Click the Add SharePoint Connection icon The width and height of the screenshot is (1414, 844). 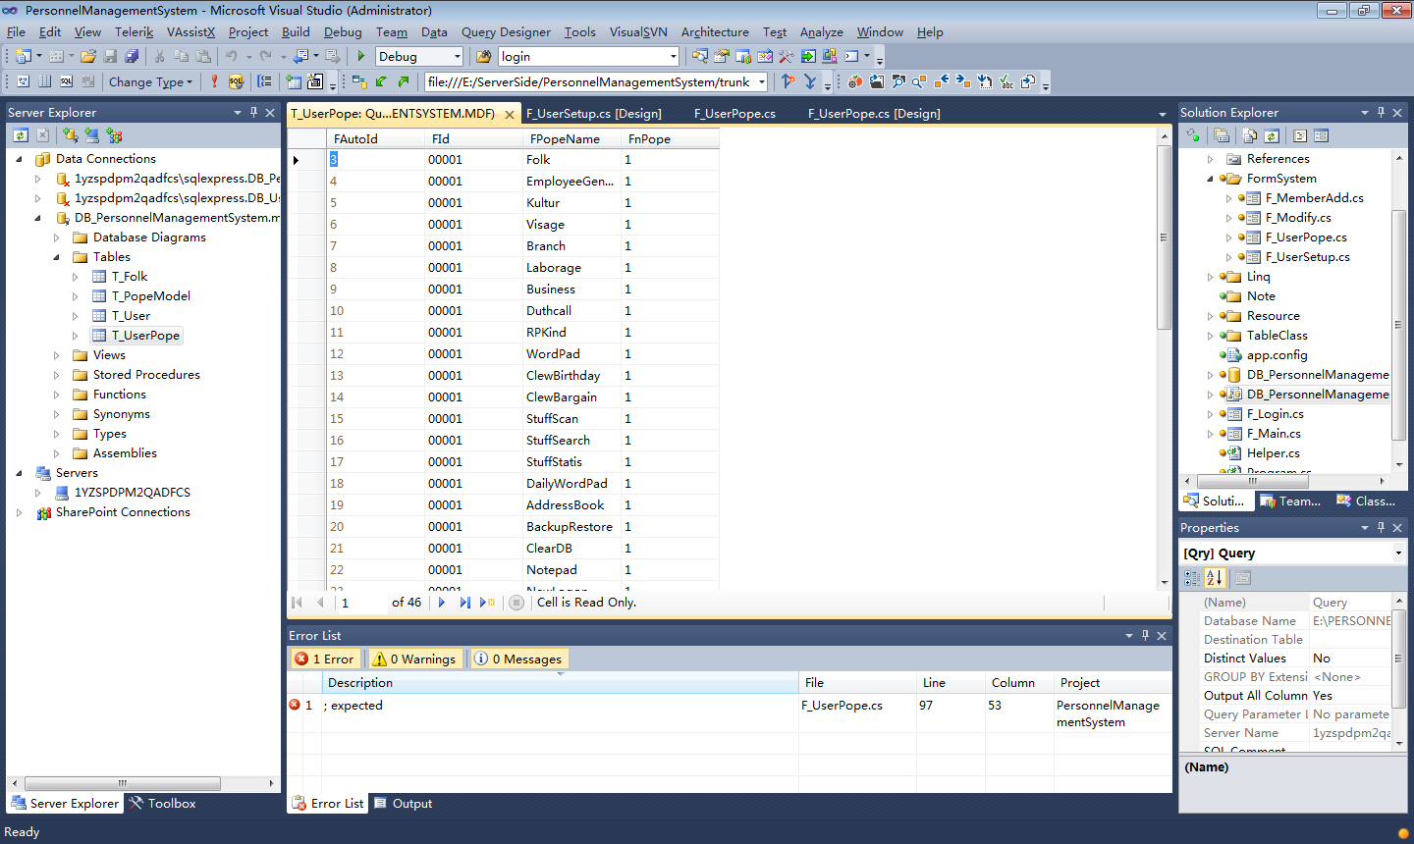114,135
